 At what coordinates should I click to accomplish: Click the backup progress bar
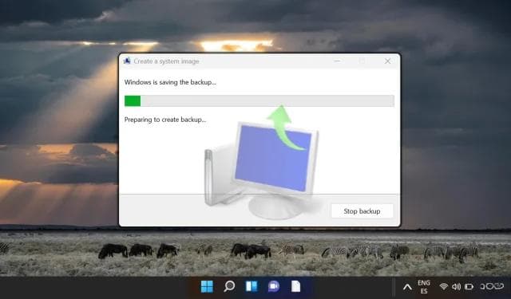[259, 100]
